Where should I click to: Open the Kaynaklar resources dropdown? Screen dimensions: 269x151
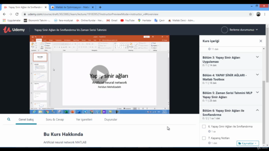click(248, 143)
